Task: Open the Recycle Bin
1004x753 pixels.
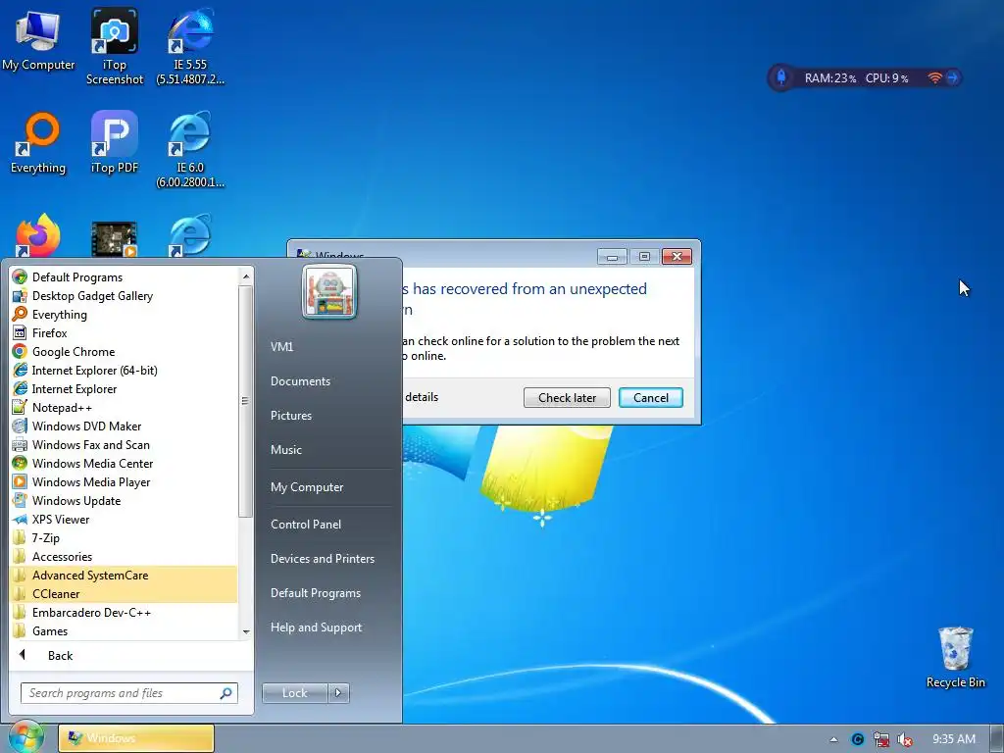Action: point(955,657)
